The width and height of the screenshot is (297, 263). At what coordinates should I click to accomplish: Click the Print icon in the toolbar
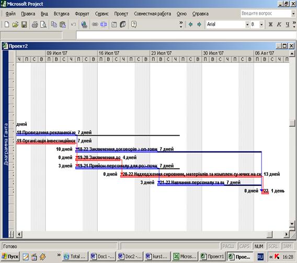coord(35,25)
